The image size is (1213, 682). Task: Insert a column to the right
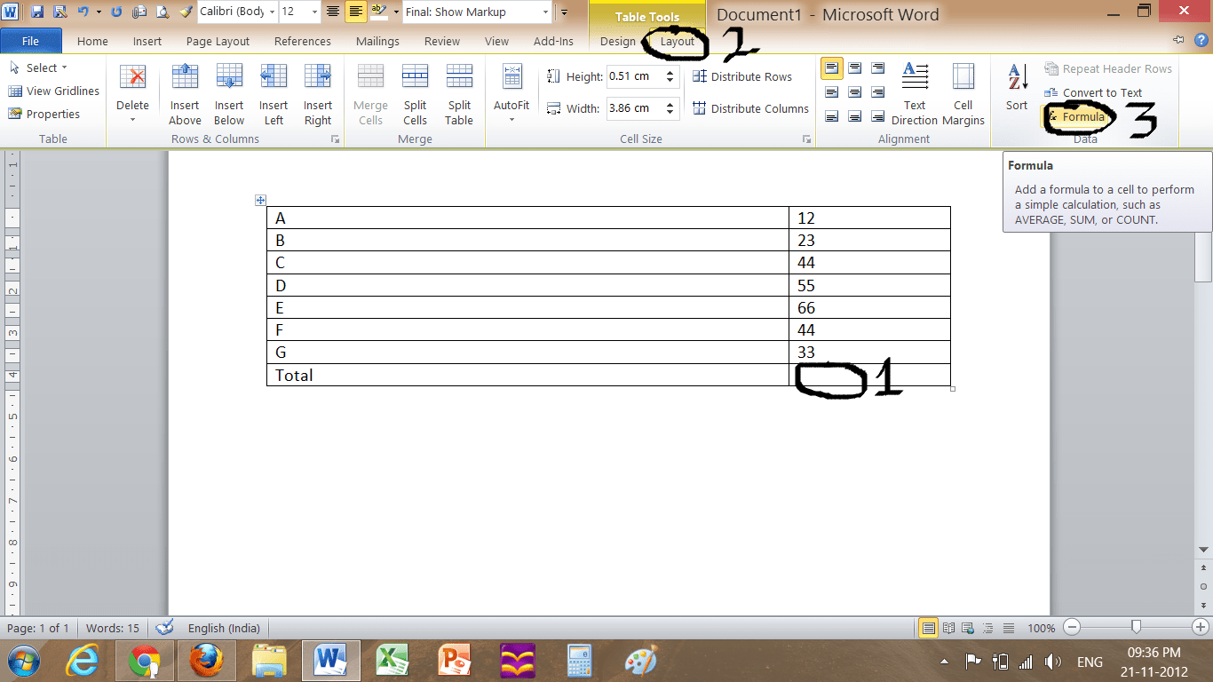click(x=318, y=95)
